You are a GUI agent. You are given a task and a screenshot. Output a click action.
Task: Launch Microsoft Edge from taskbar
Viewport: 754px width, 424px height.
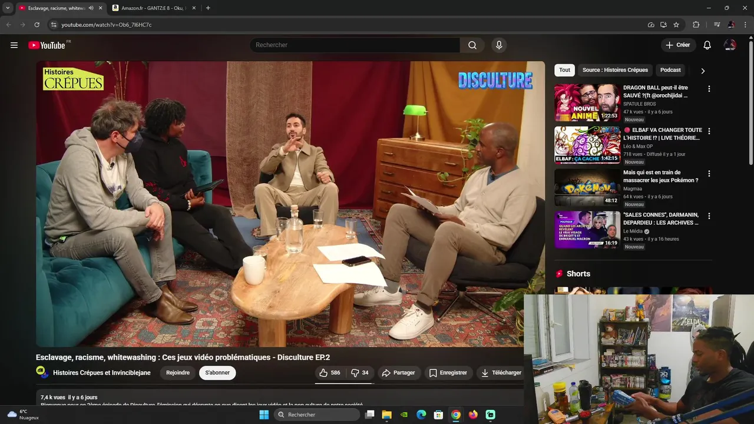(421, 415)
